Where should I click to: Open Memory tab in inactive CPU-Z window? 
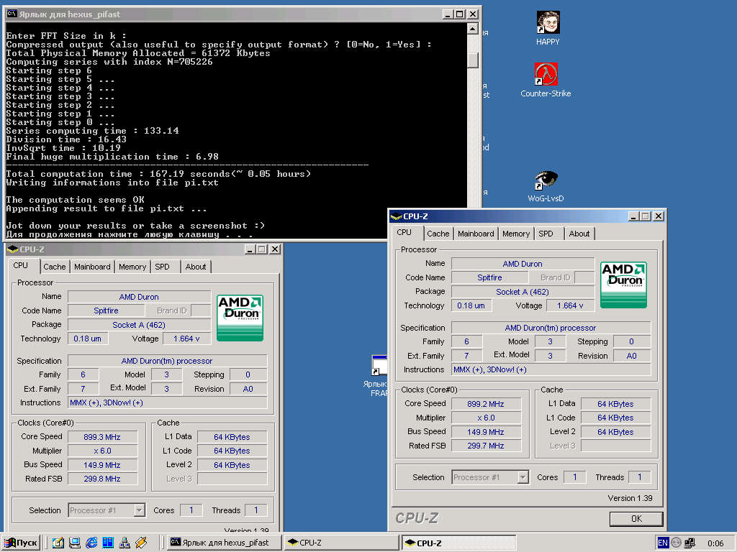[132, 267]
